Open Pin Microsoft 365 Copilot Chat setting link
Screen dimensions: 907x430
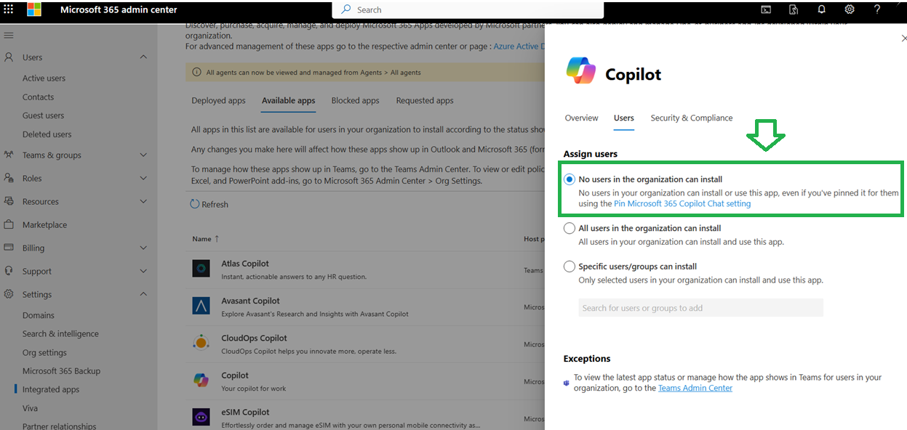click(682, 204)
